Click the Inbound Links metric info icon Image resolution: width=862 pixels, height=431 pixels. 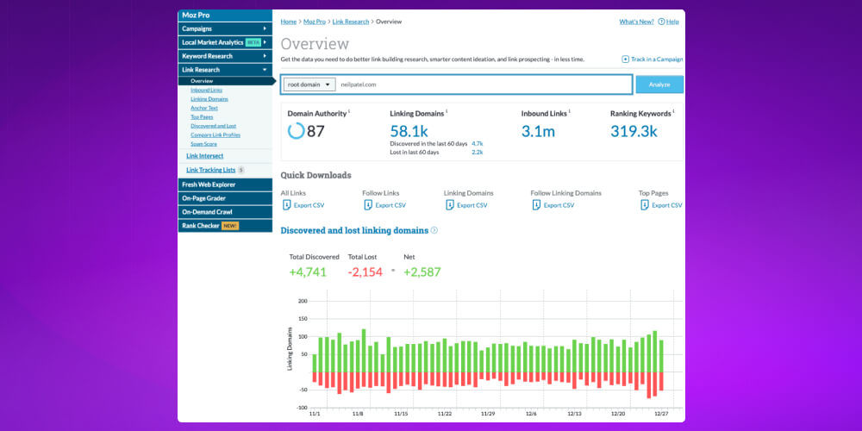(569, 111)
